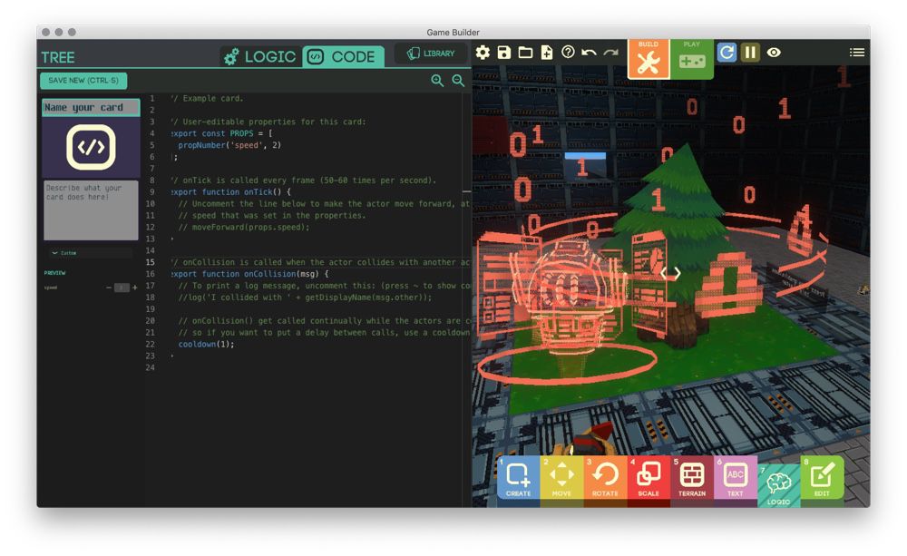This screenshot has height=556, width=907.
Task: Open the Logic tab
Action: pyautogui.click(x=259, y=57)
